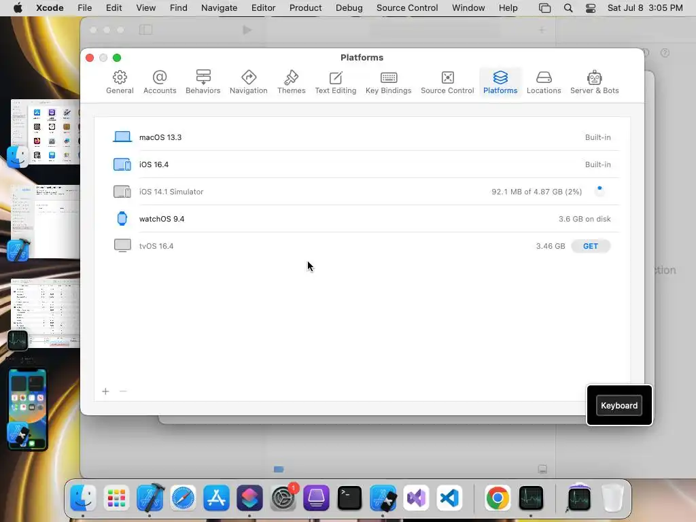This screenshot has height=522, width=696.
Task: Open the Source Control menu
Action: pos(407,7)
